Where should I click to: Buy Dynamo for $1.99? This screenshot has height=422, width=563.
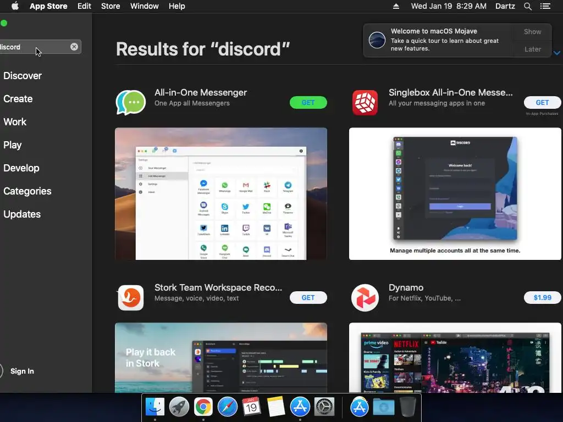point(542,297)
